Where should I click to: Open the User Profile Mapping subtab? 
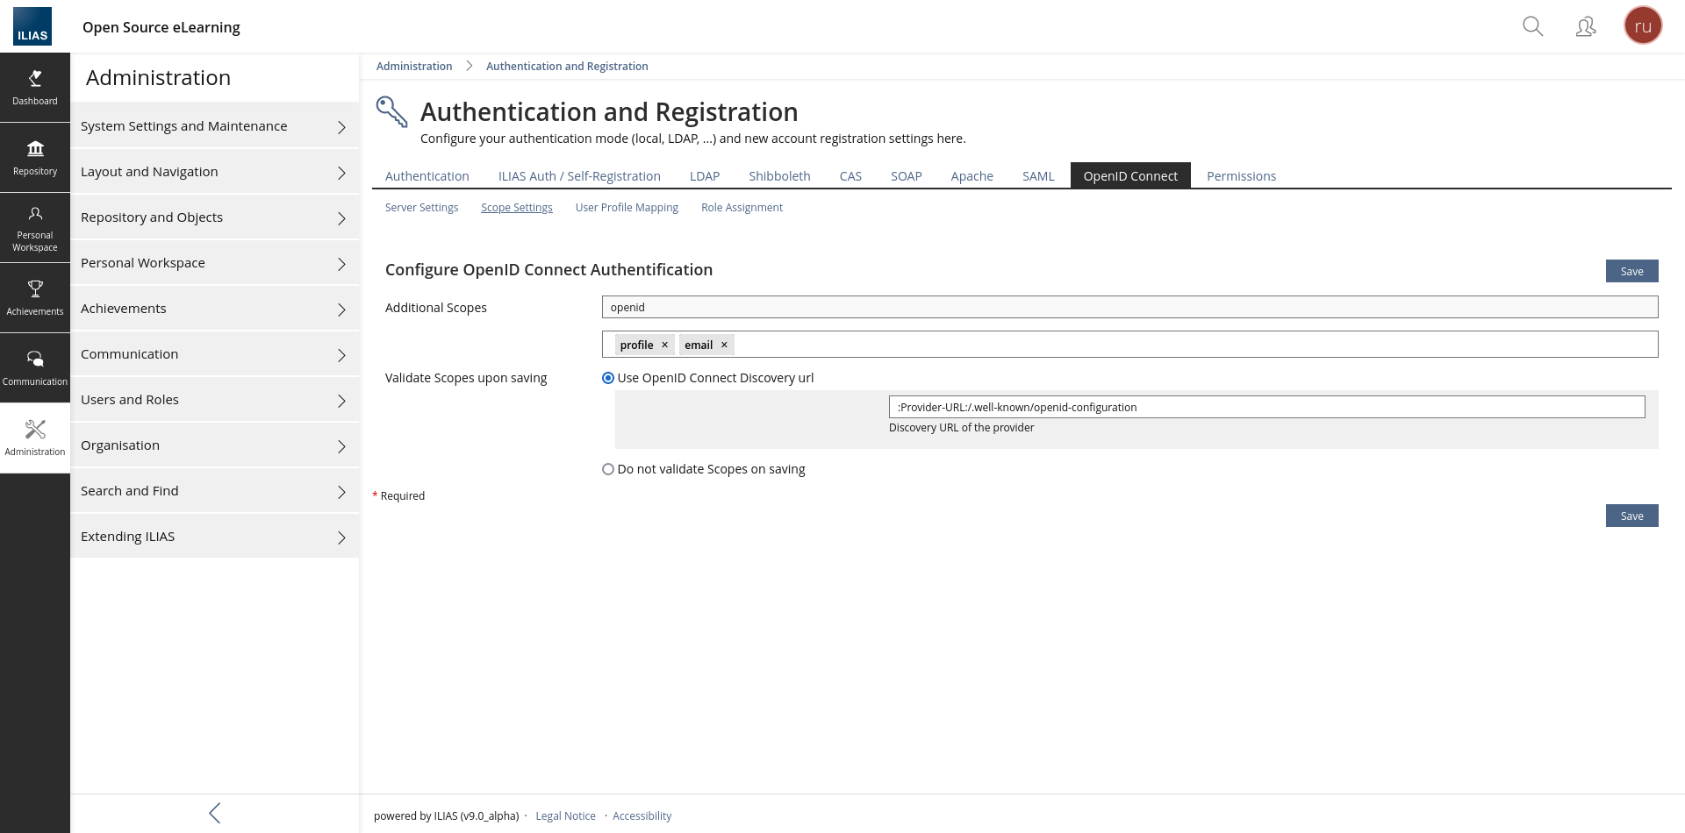click(x=627, y=208)
